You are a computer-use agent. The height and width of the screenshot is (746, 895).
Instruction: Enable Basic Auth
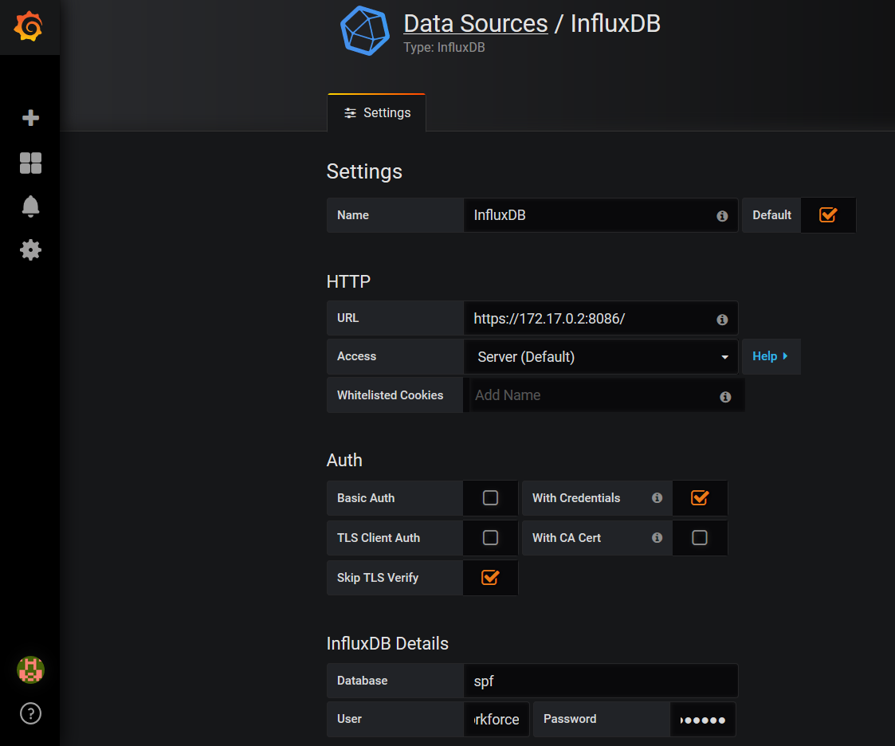click(489, 497)
